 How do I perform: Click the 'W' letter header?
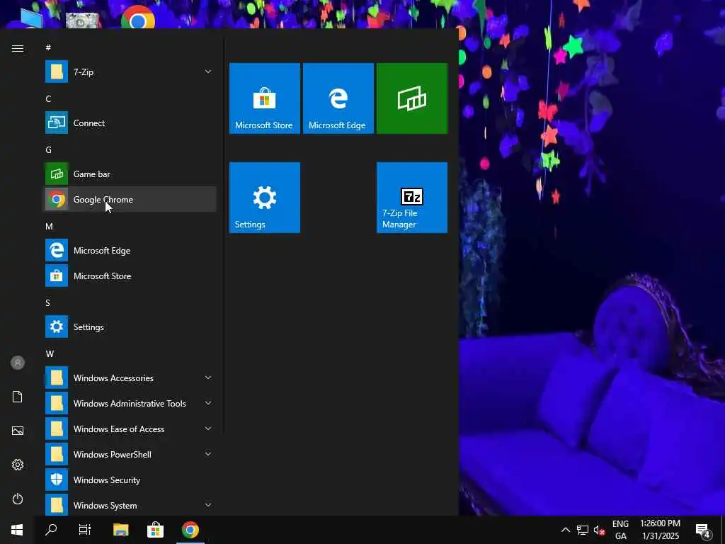(50, 353)
